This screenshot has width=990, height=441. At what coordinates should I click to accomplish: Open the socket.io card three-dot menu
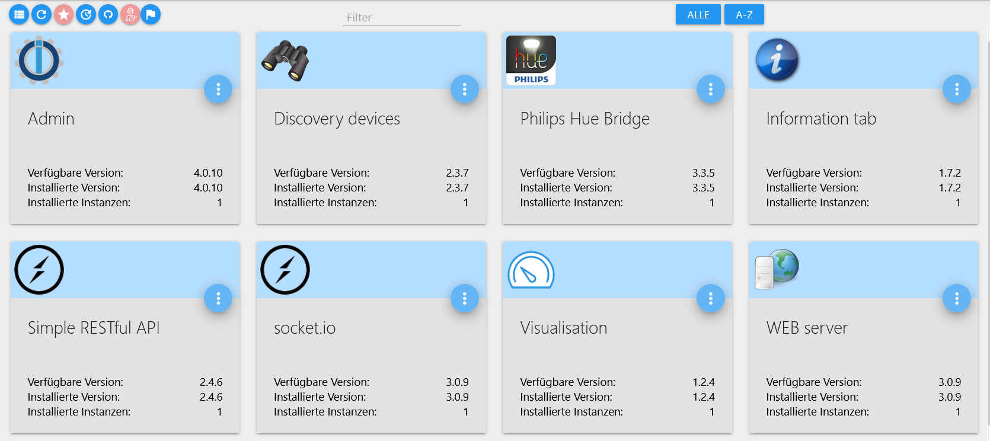[464, 298]
